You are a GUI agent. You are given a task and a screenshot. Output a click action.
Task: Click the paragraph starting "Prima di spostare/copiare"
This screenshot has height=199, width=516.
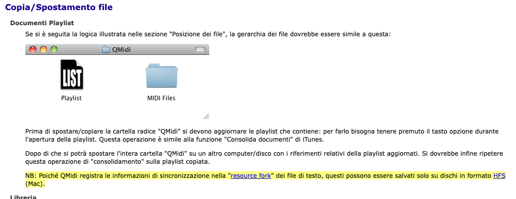point(262,135)
